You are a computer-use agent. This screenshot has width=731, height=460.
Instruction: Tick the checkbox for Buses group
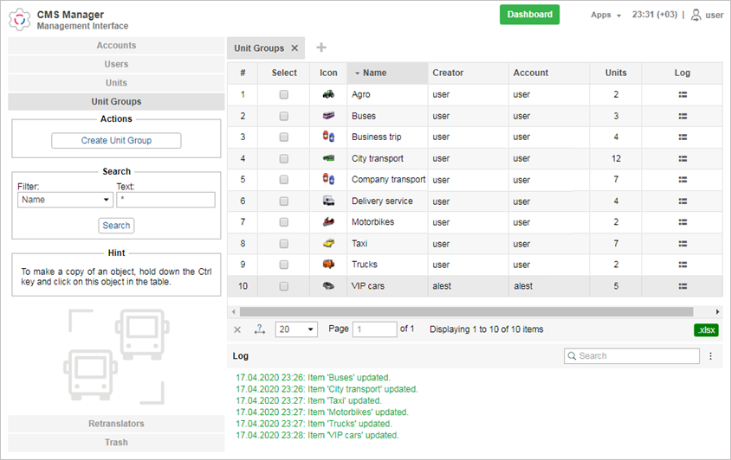(283, 116)
